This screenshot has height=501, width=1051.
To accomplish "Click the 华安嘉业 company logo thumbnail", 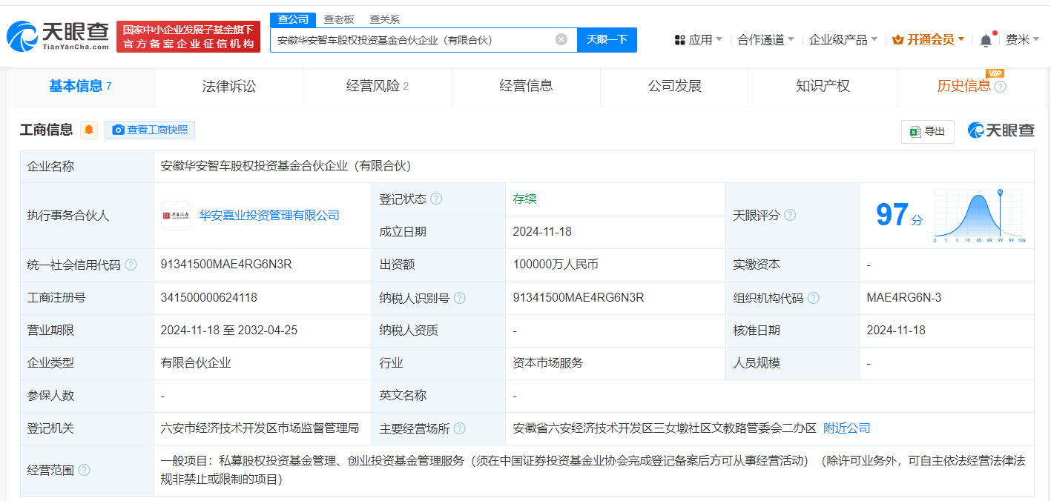I will click(x=176, y=216).
